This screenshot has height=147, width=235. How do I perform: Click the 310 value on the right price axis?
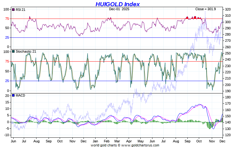pyautogui.click(x=228, y=15)
